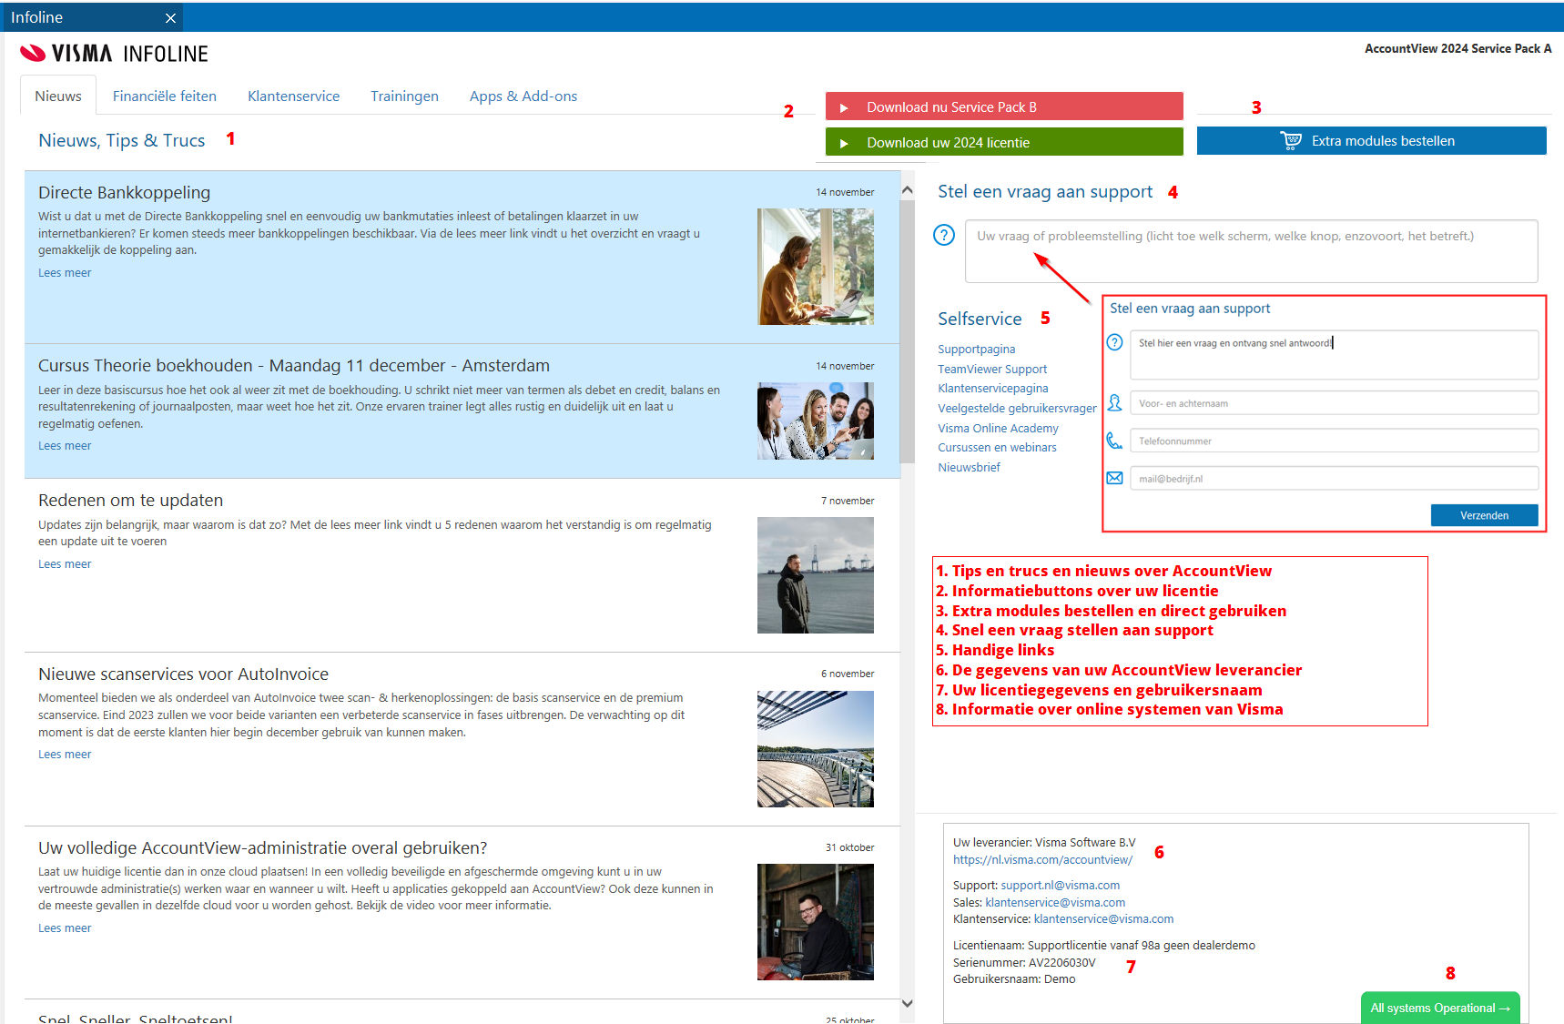
Task: Go to the Trainingen tab
Action: [x=404, y=96]
